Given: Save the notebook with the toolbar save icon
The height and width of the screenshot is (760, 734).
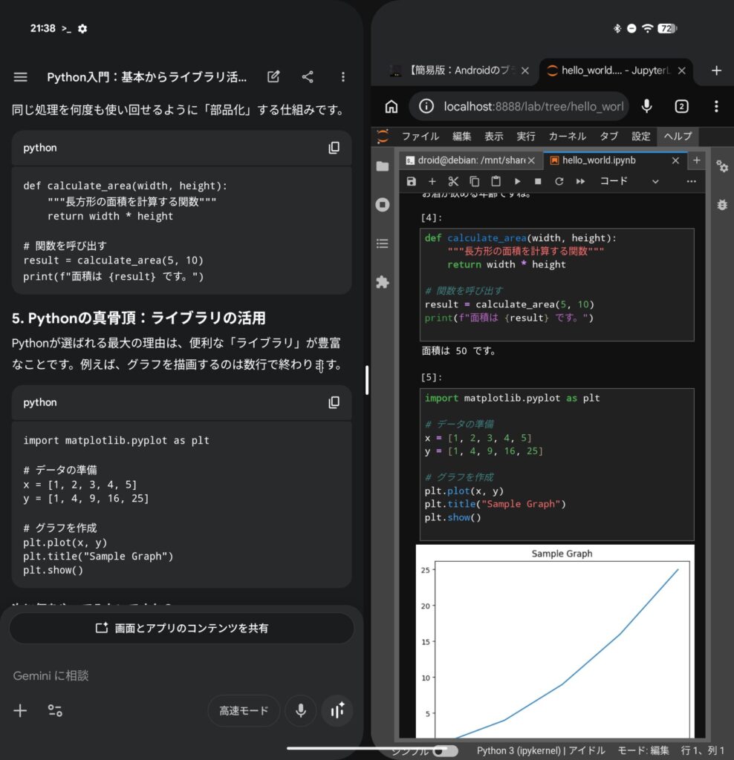Looking at the screenshot, I should click(x=411, y=181).
